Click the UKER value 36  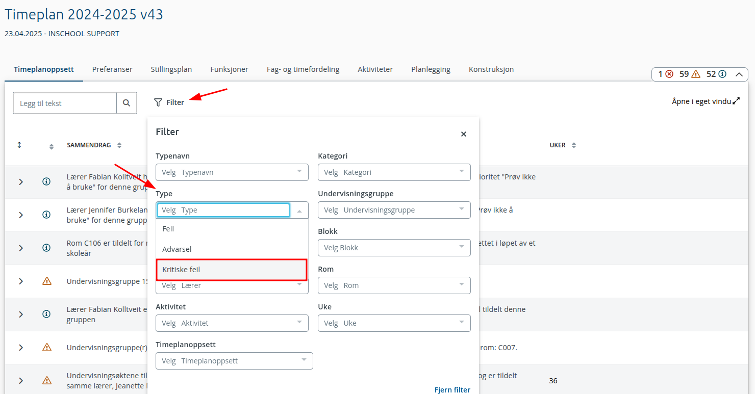tap(553, 381)
